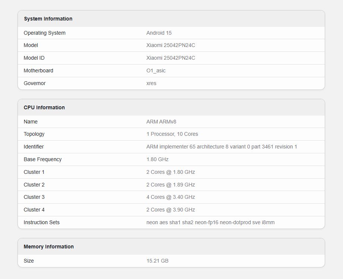
Task: Click the 2 Cores @ 1.80 GHz value
Action: pyautogui.click(x=171, y=172)
